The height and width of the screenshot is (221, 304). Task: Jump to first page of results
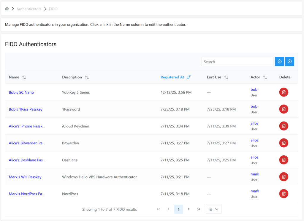(159, 209)
